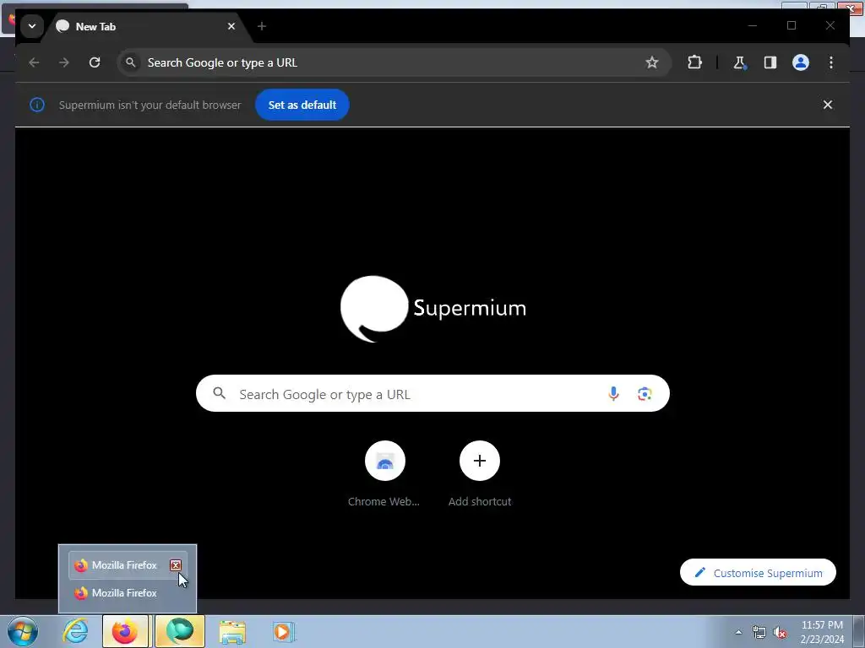The width and height of the screenshot is (865, 648).
Task: Search by image with Lens icon
Action: 645,393
